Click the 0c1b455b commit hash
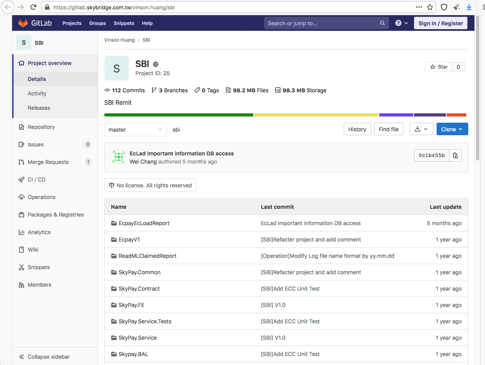Screen dimensions: 485x365 click(x=432, y=155)
